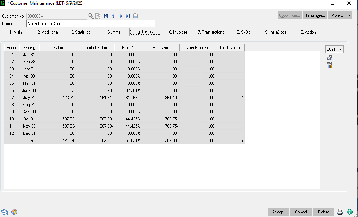Image resolution: width=358 pixels, height=217 pixels.
Task: Open help using the question mark icon
Action: [349, 212]
